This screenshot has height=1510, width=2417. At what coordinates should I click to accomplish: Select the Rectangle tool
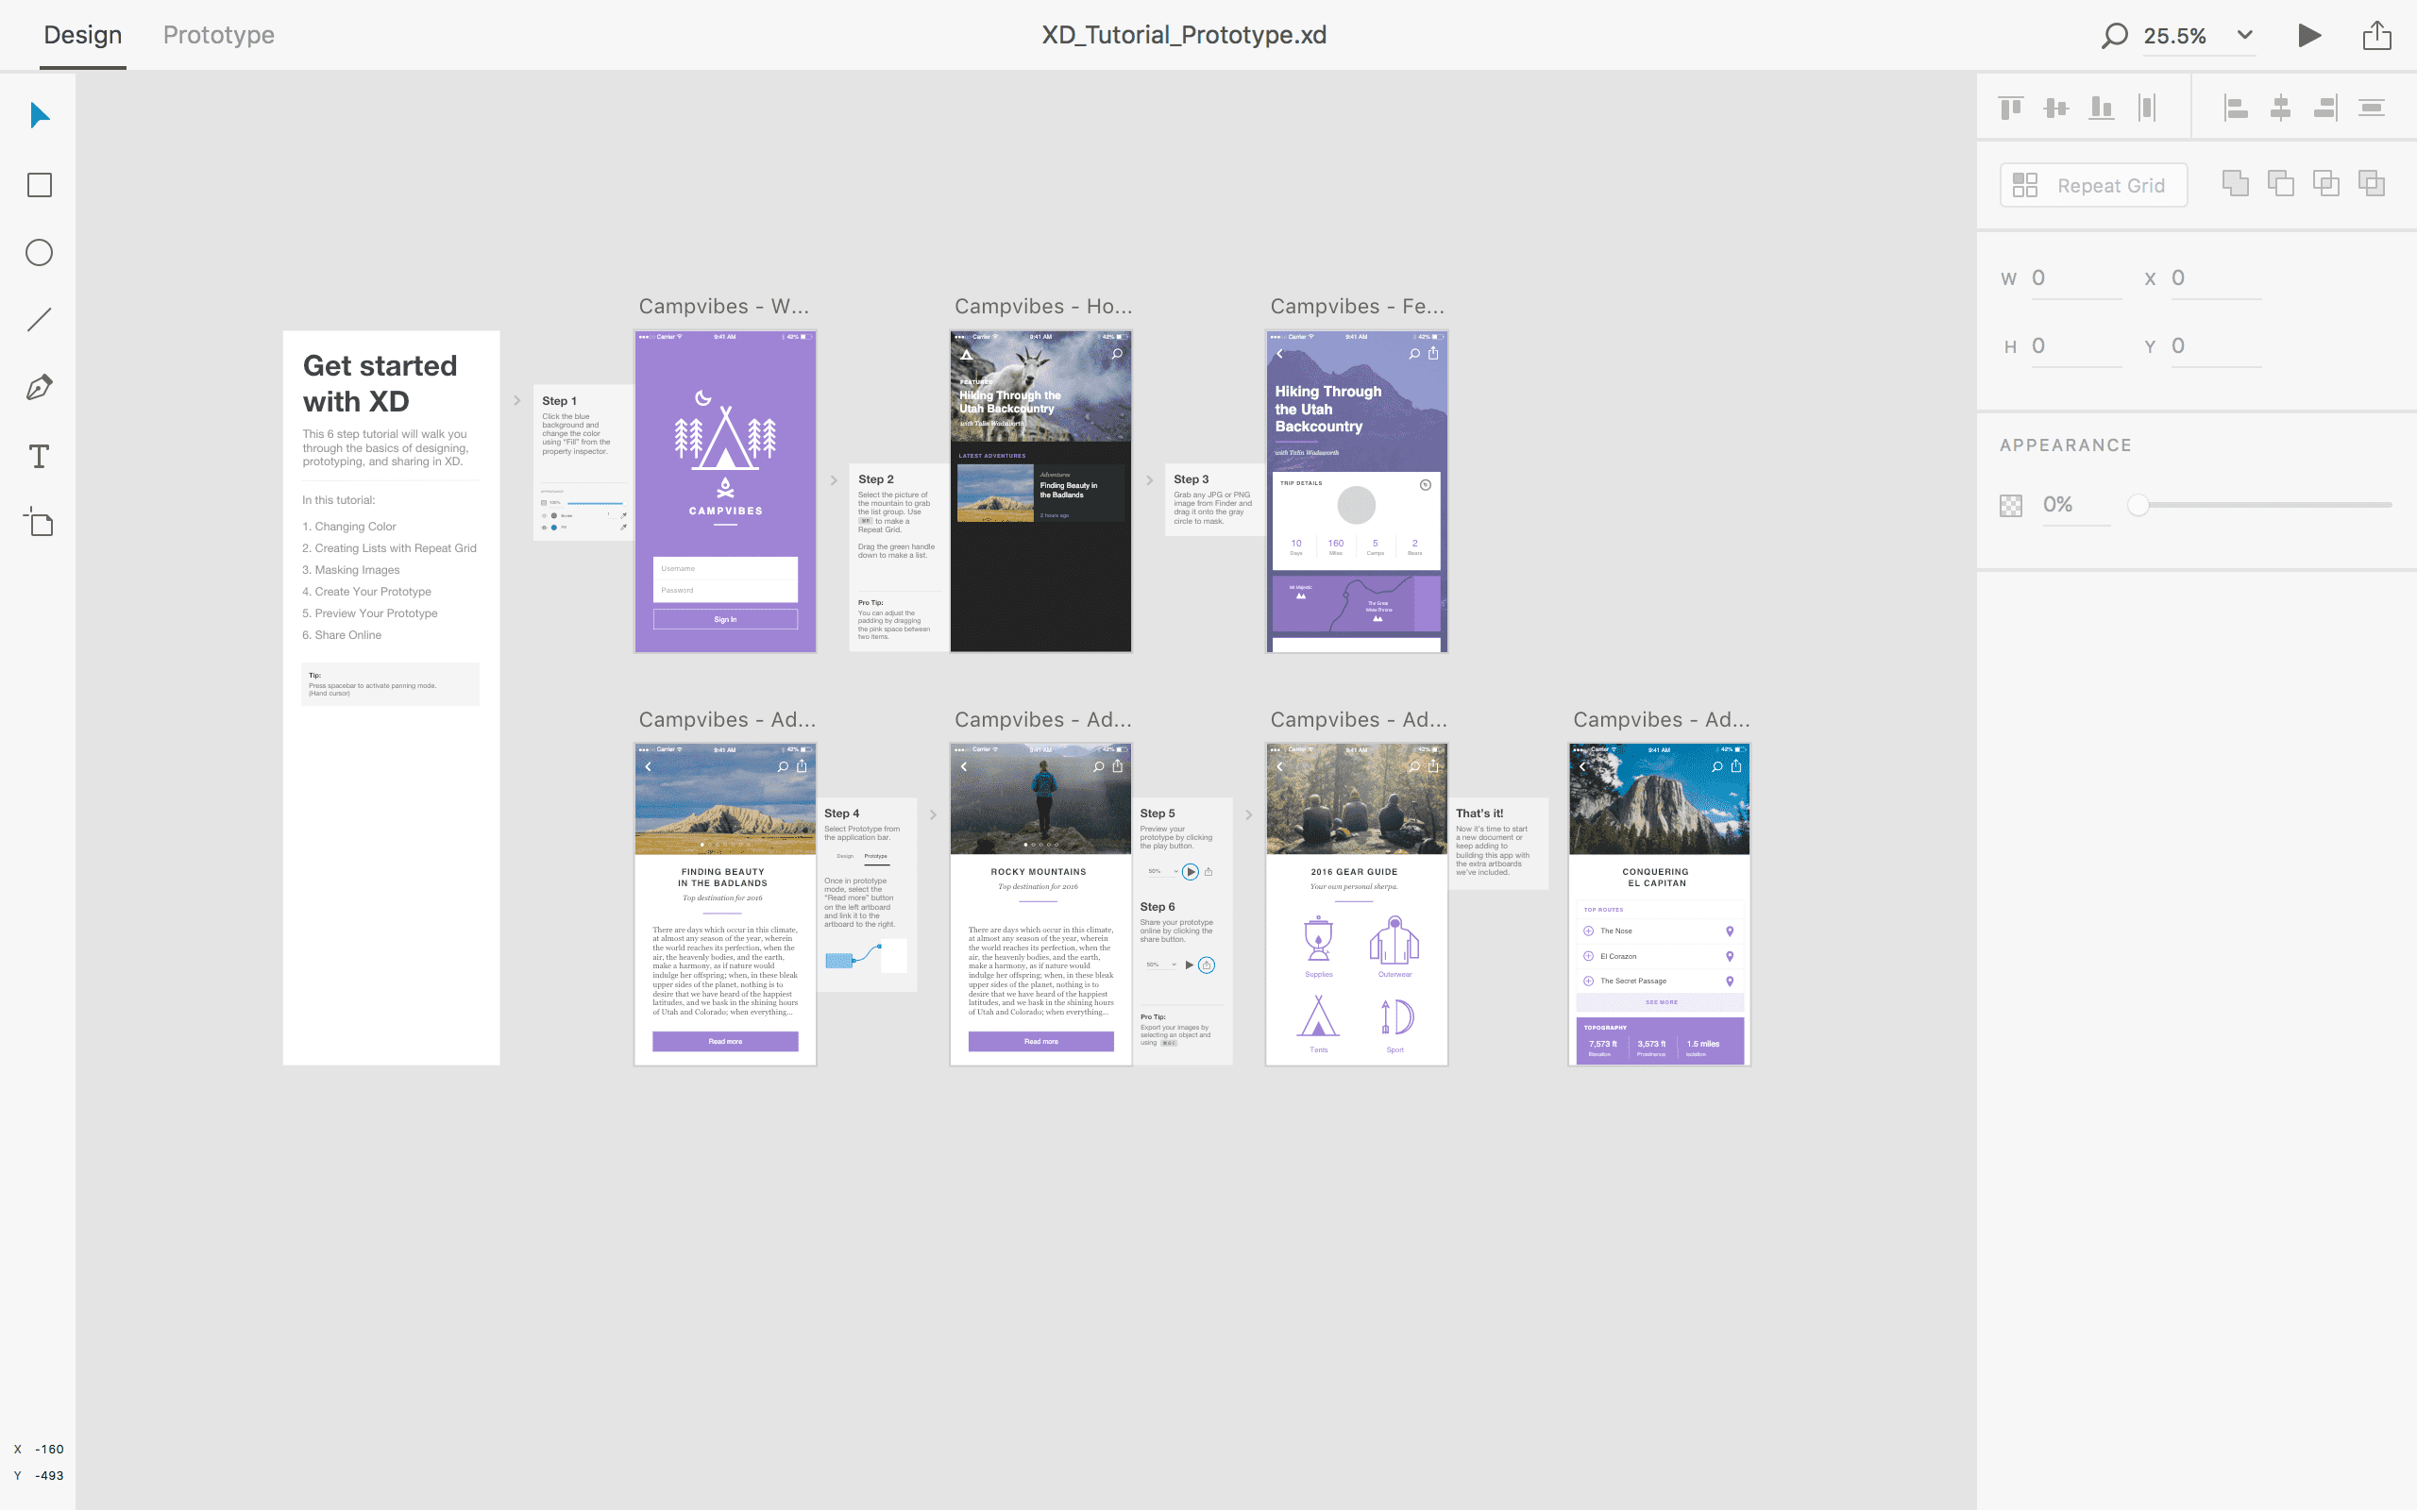point(38,185)
